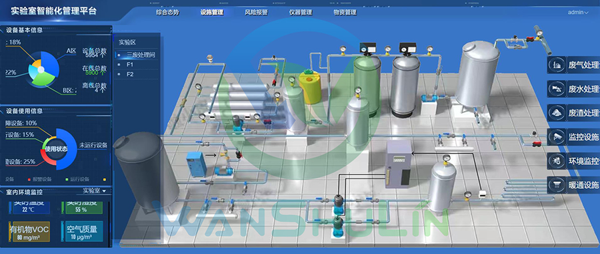
Task: Click the 废渣处理 waste residue icon
Action: (x=557, y=113)
